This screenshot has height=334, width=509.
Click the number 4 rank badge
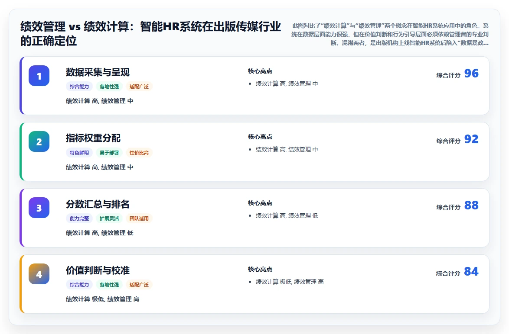[39, 274]
